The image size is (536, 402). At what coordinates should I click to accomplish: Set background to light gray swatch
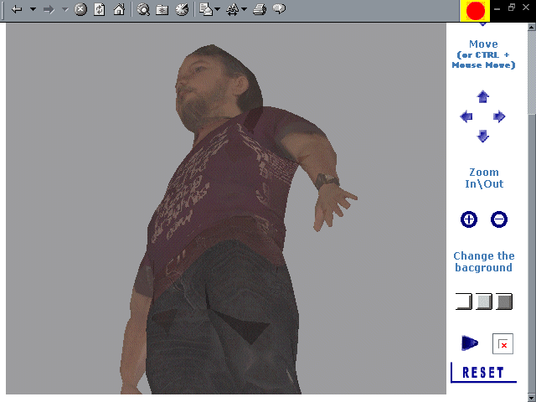[x=483, y=301]
